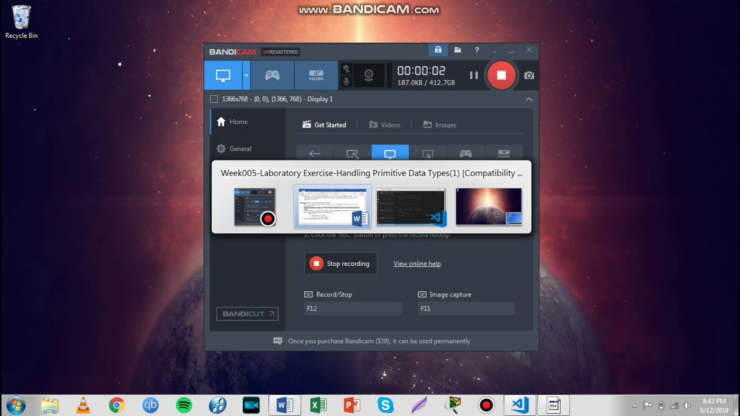Take a screenshot with the camera icon

(529, 75)
